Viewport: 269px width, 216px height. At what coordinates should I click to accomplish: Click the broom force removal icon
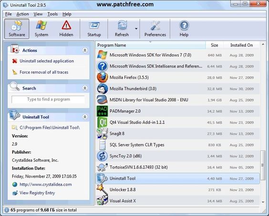pos(15,72)
